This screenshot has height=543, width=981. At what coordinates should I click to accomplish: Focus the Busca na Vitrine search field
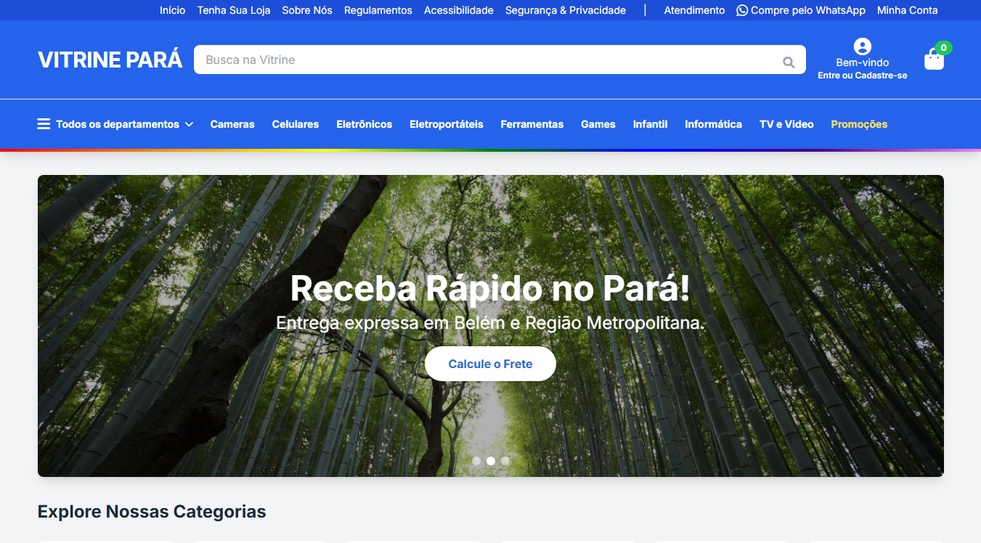[487, 60]
